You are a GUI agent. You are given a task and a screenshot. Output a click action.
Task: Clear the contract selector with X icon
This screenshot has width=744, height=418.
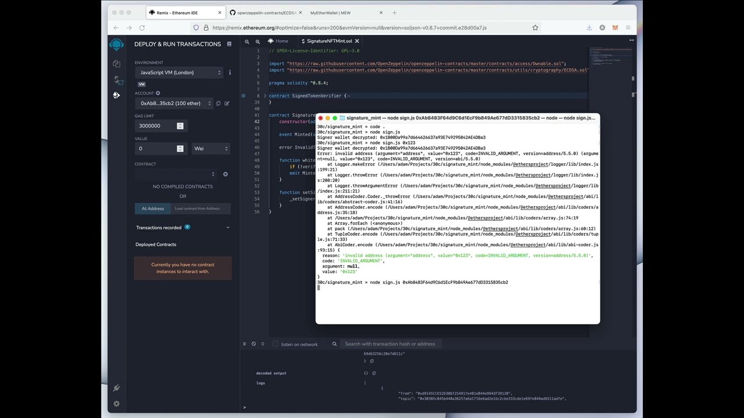click(226, 174)
